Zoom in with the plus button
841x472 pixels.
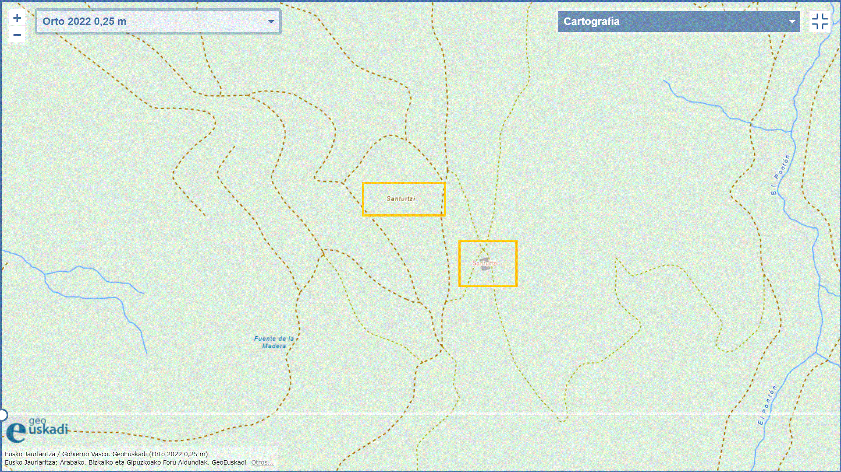(17, 18)
